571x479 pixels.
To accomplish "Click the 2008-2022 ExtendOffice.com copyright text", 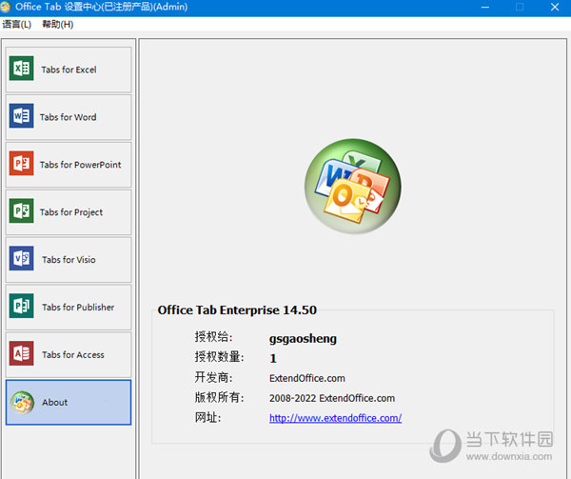I will tap(332, 398).
